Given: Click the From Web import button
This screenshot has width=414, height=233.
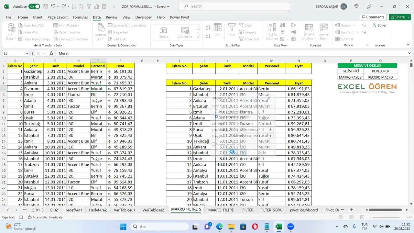Looking at the screenshot, I should point(28,32).
